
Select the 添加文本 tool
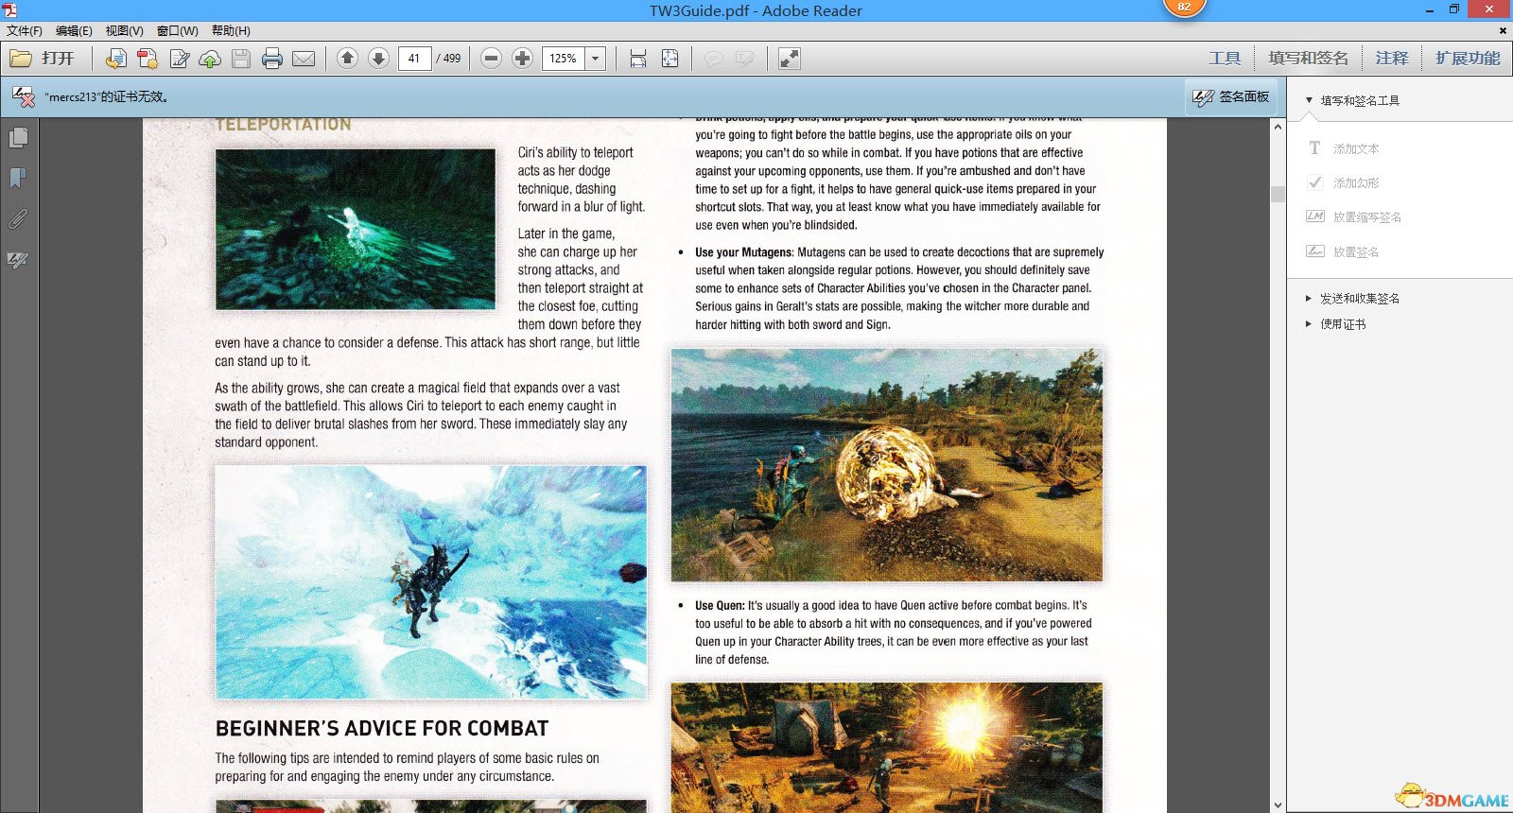1343,148
